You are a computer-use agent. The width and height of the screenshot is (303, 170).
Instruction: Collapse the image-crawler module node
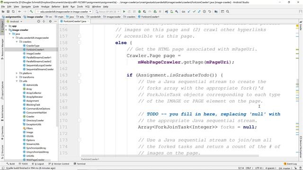click(x=6, y=30)
